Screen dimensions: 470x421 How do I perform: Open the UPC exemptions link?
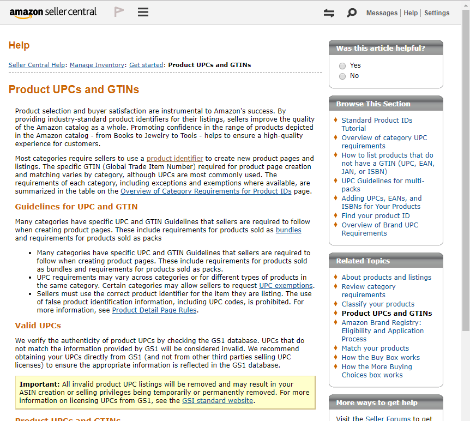point(286,285)
